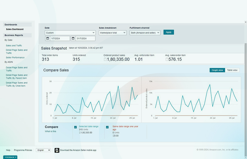The height and width of the screenshot is (159, 247).
Task: Open Detail Page Sales By Child Item
Action: 17,84
